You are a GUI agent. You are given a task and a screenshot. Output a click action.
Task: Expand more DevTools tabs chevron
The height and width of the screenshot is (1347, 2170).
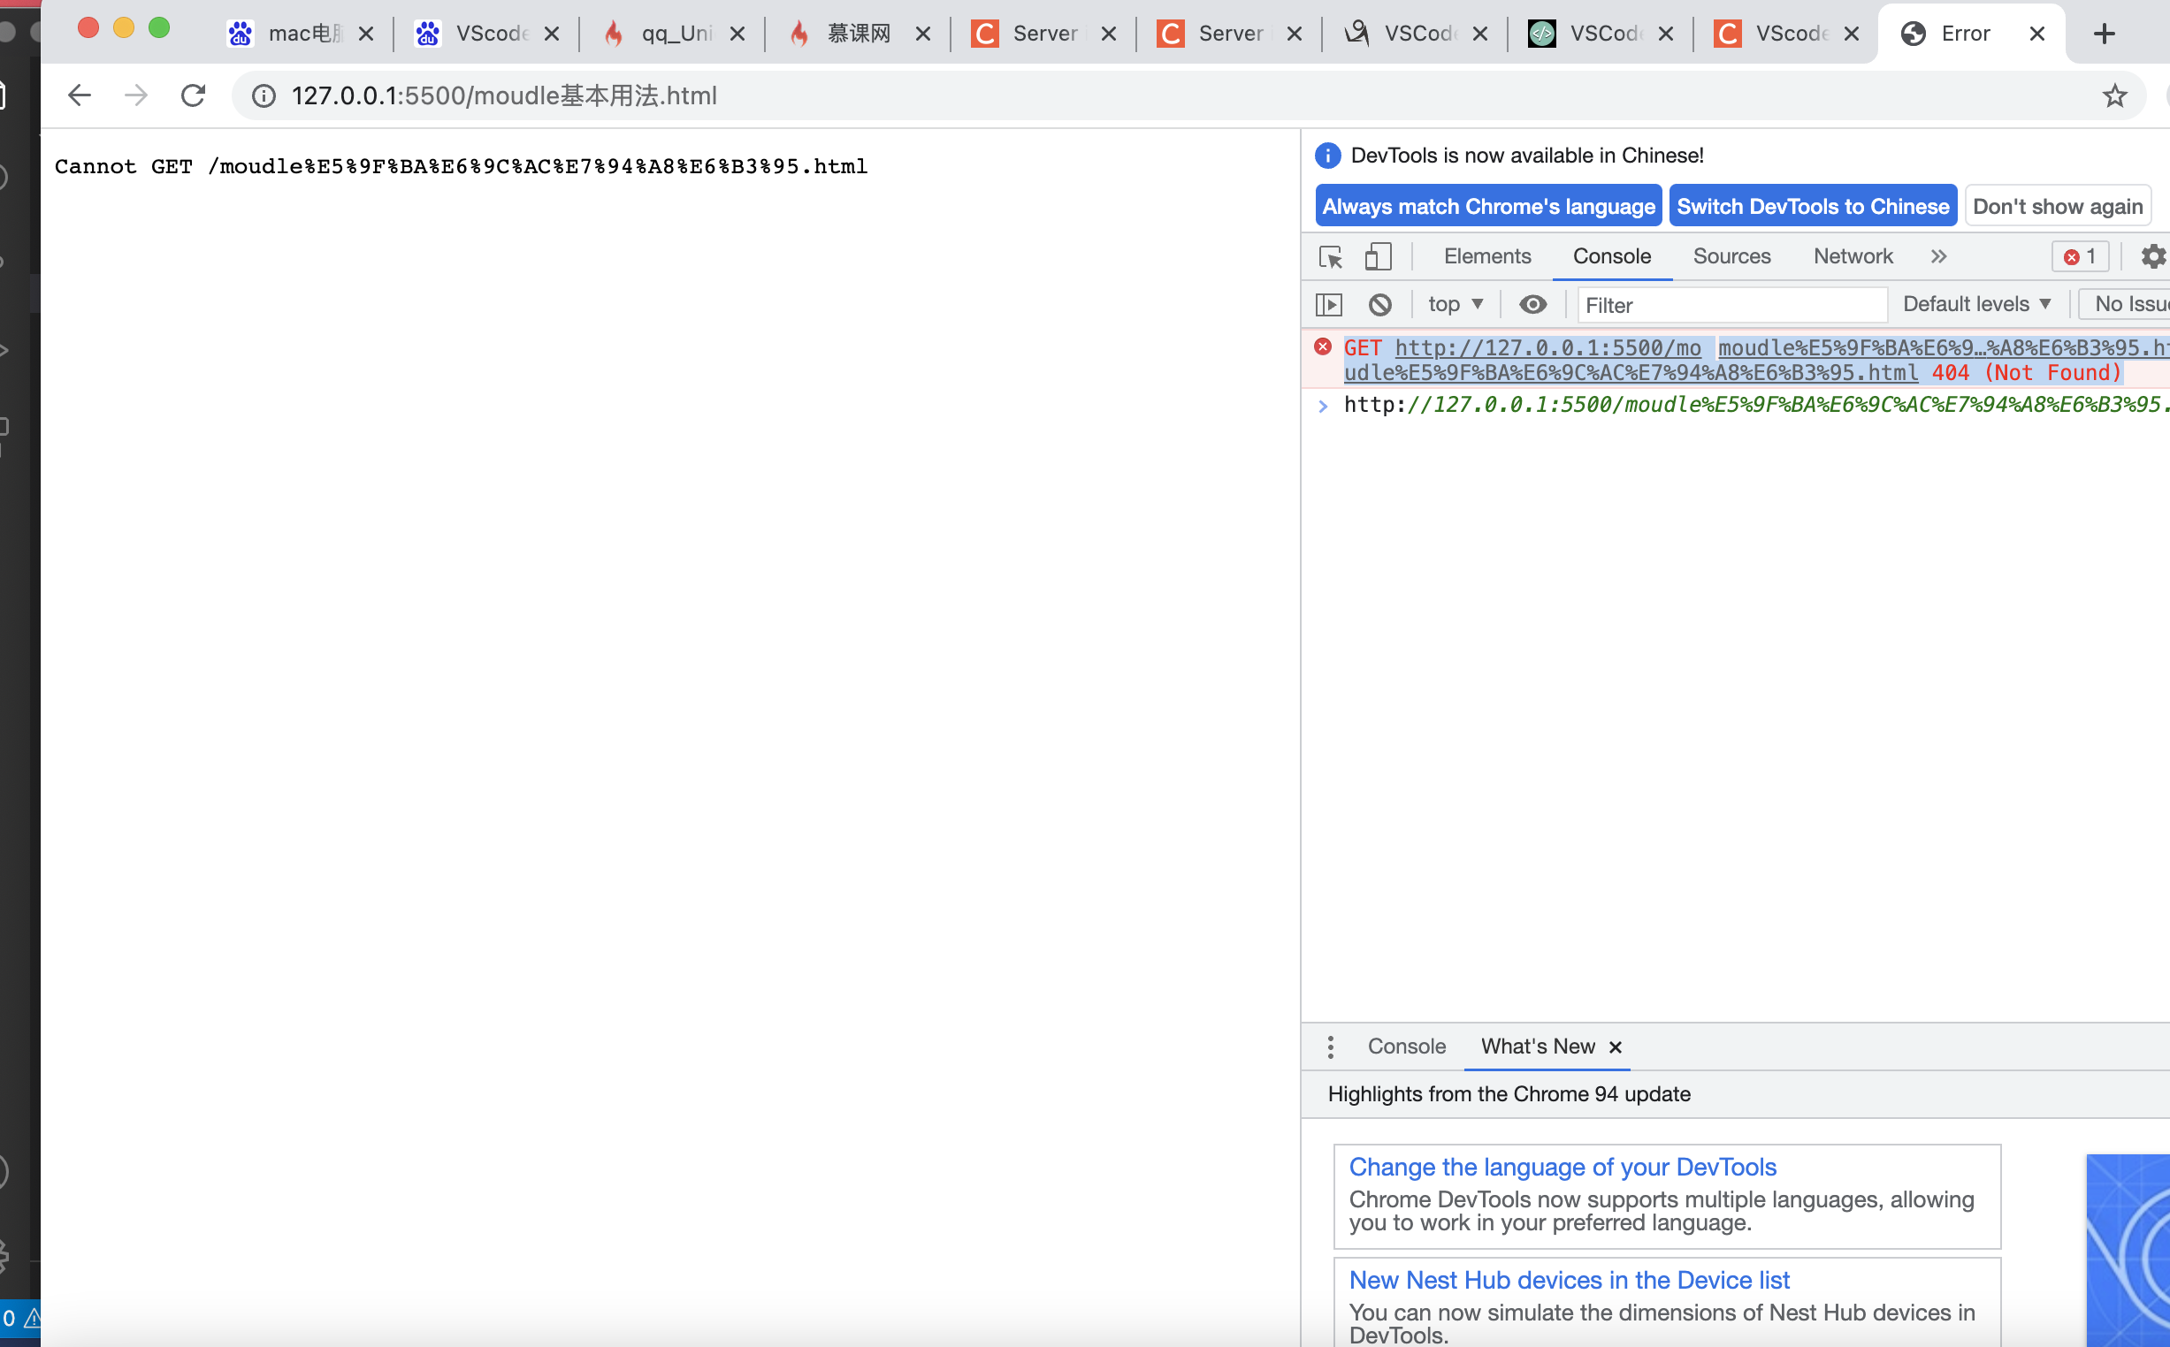click(1938, 256)
